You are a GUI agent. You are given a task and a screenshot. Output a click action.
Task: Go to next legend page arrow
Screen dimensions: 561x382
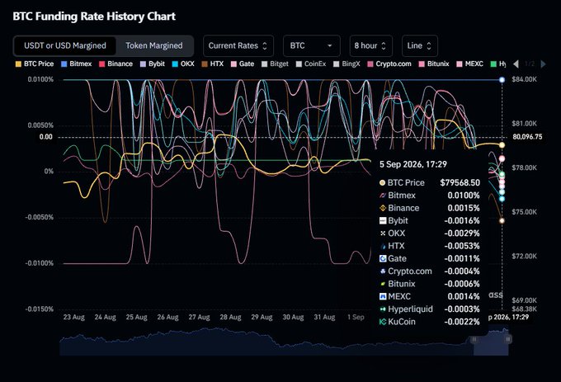click(x=543, y=64)
